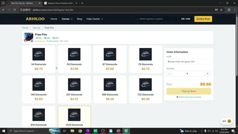Open the 24/7 support chat icon
This screenshot has width=238, height=134.
(x=227, y=121)
